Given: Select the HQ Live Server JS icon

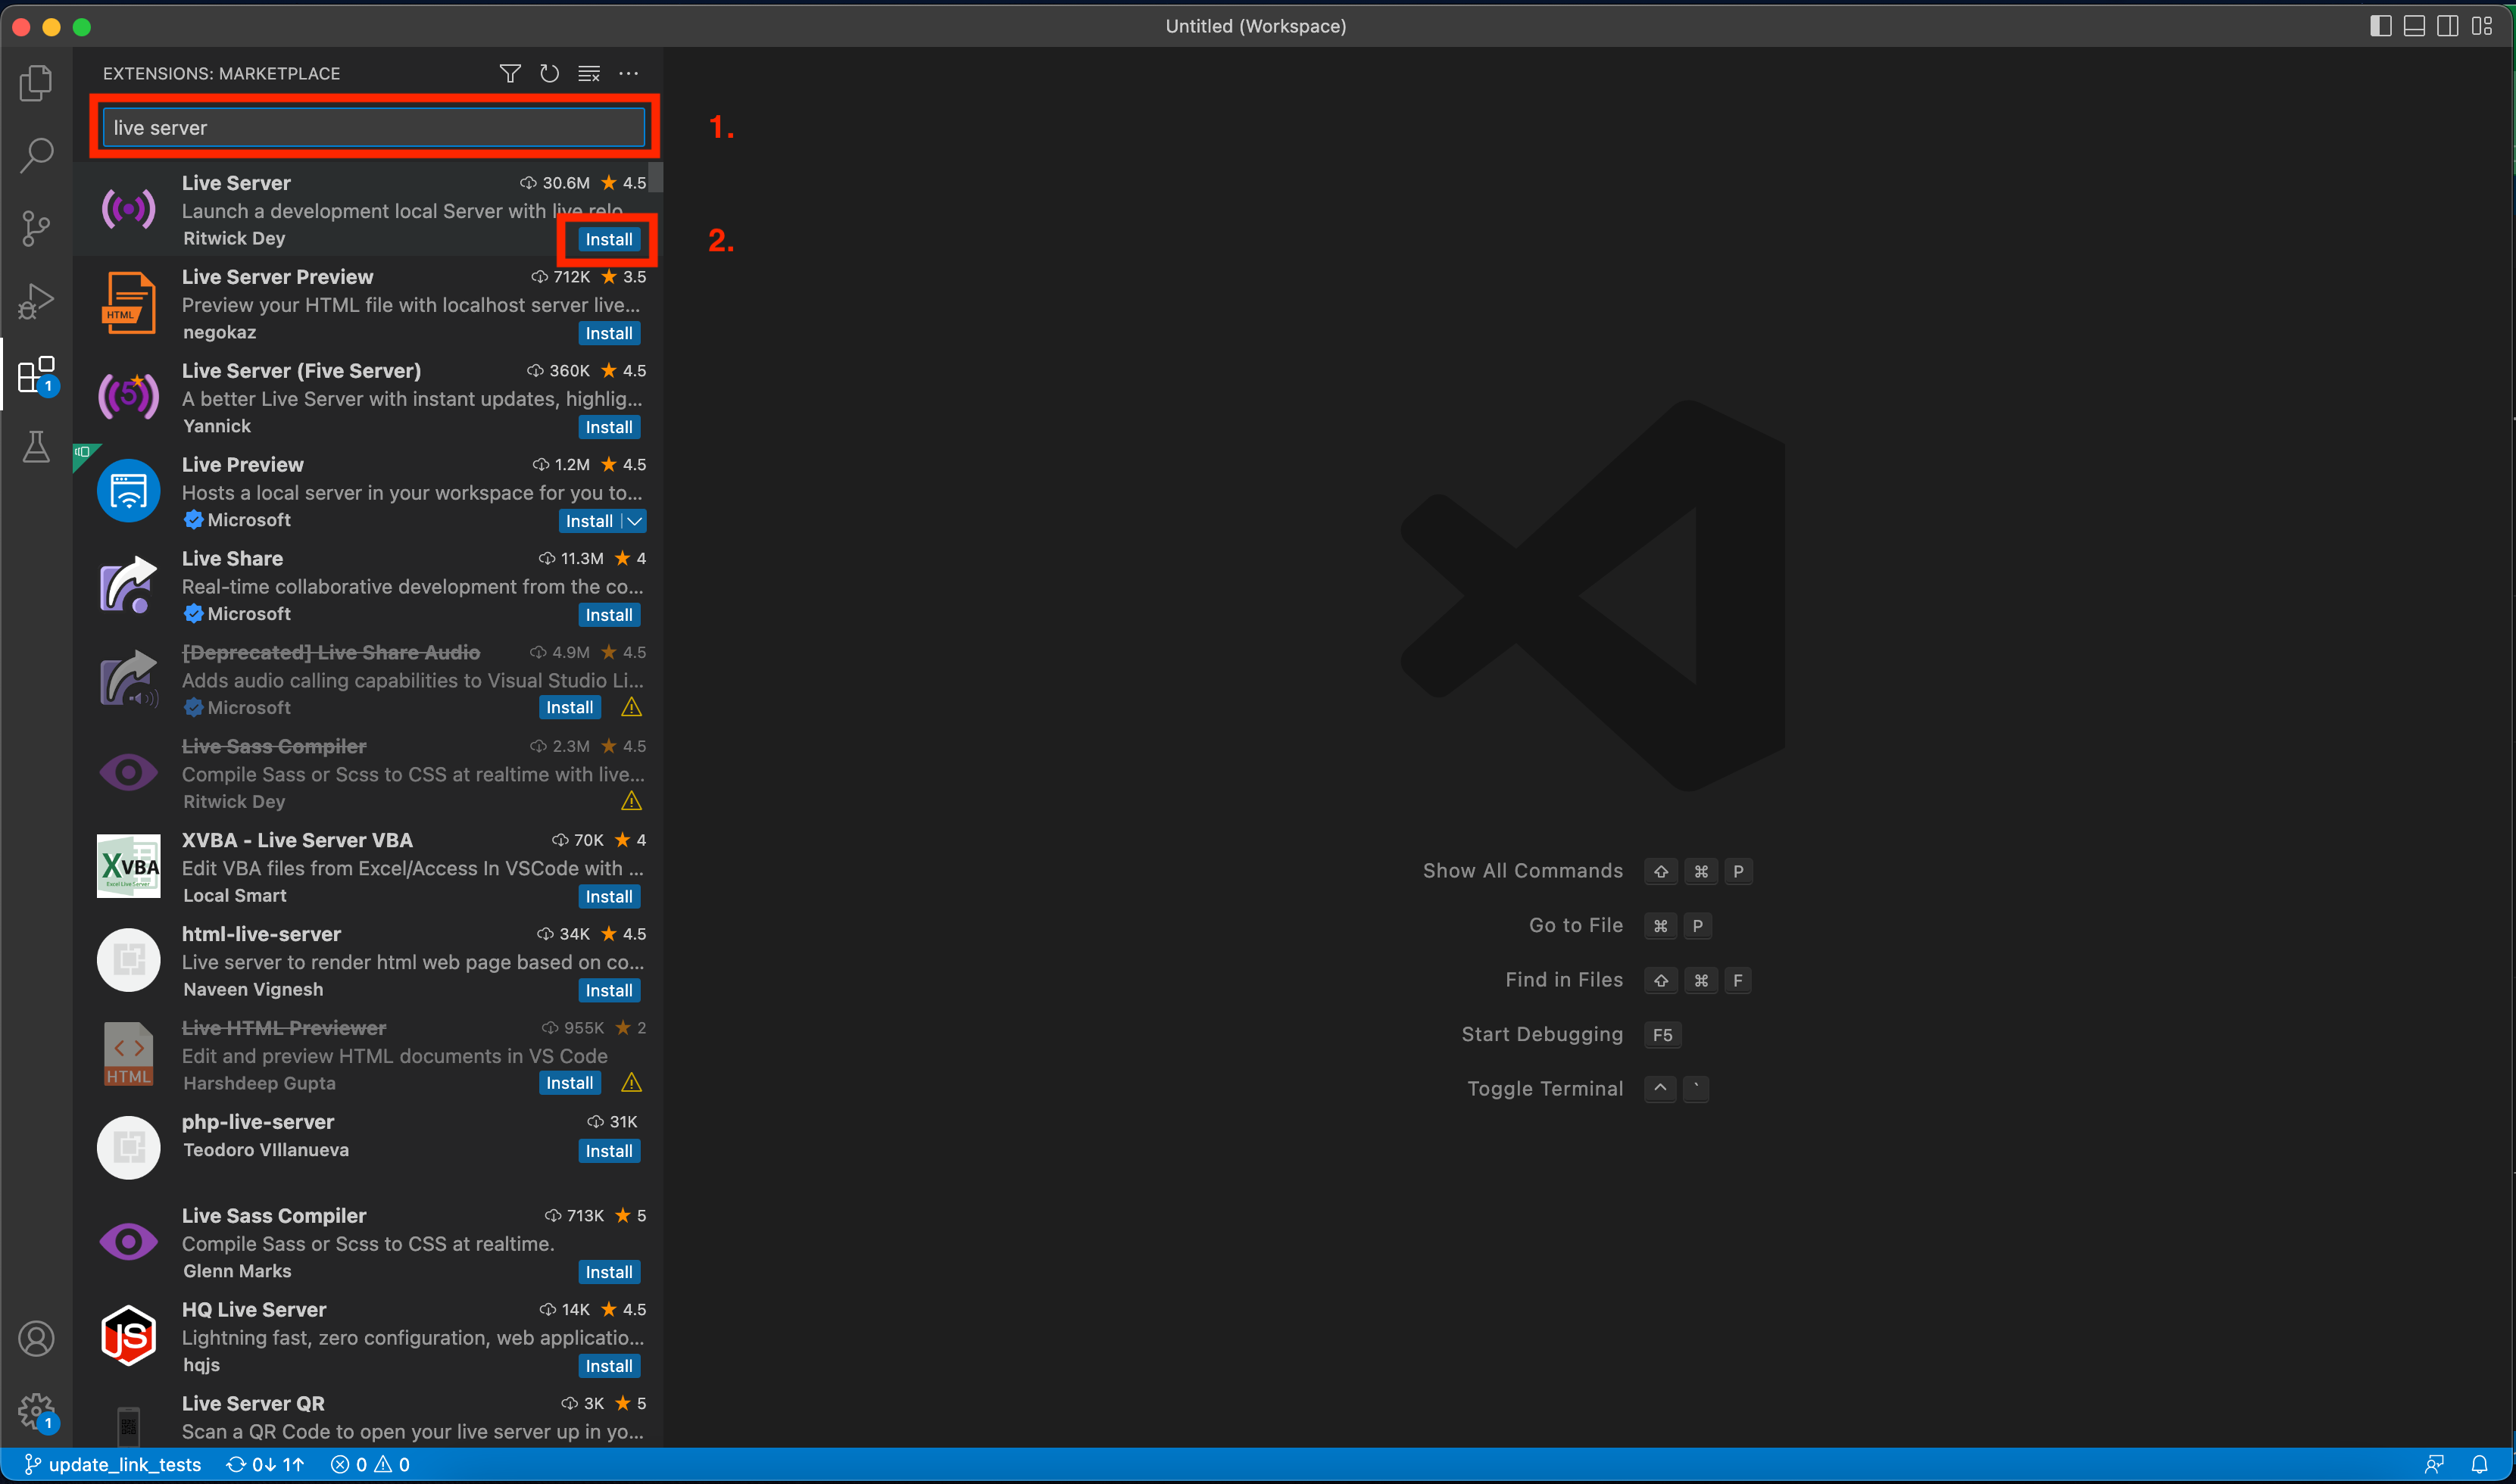Looking at the screenshot, I should [128, 1335].
